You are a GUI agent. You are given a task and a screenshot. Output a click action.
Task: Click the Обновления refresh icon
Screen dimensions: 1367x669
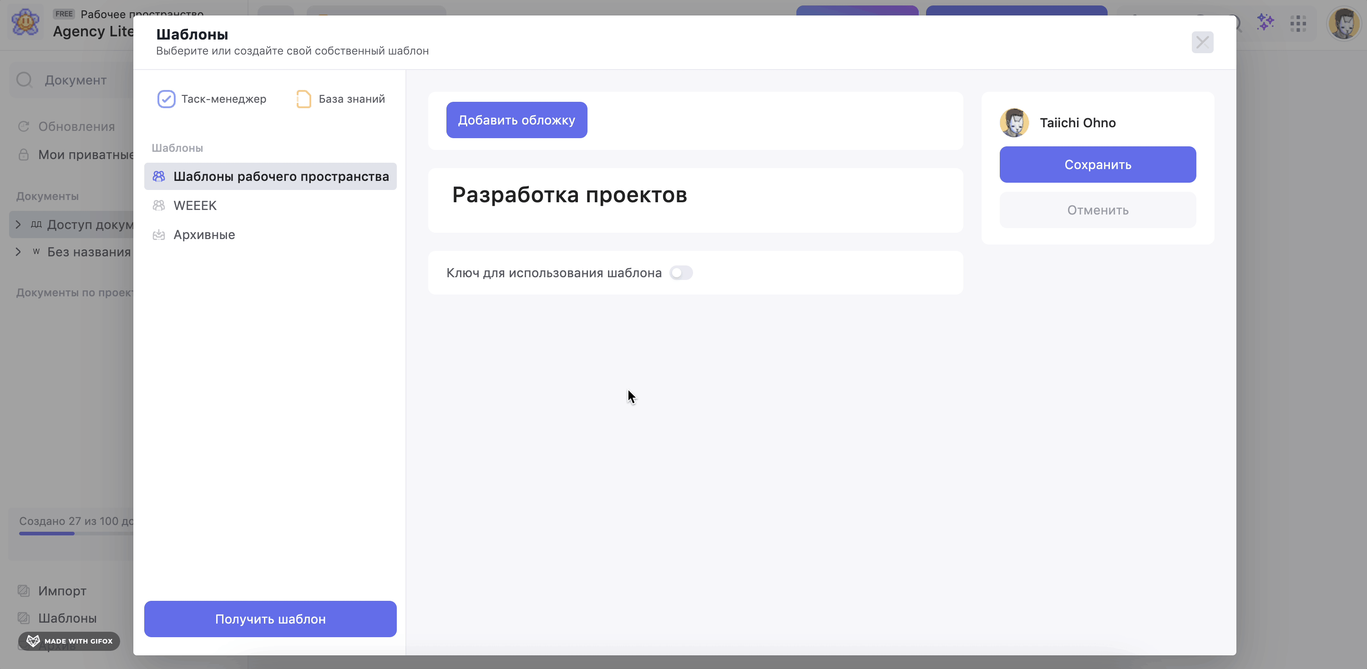23,126
